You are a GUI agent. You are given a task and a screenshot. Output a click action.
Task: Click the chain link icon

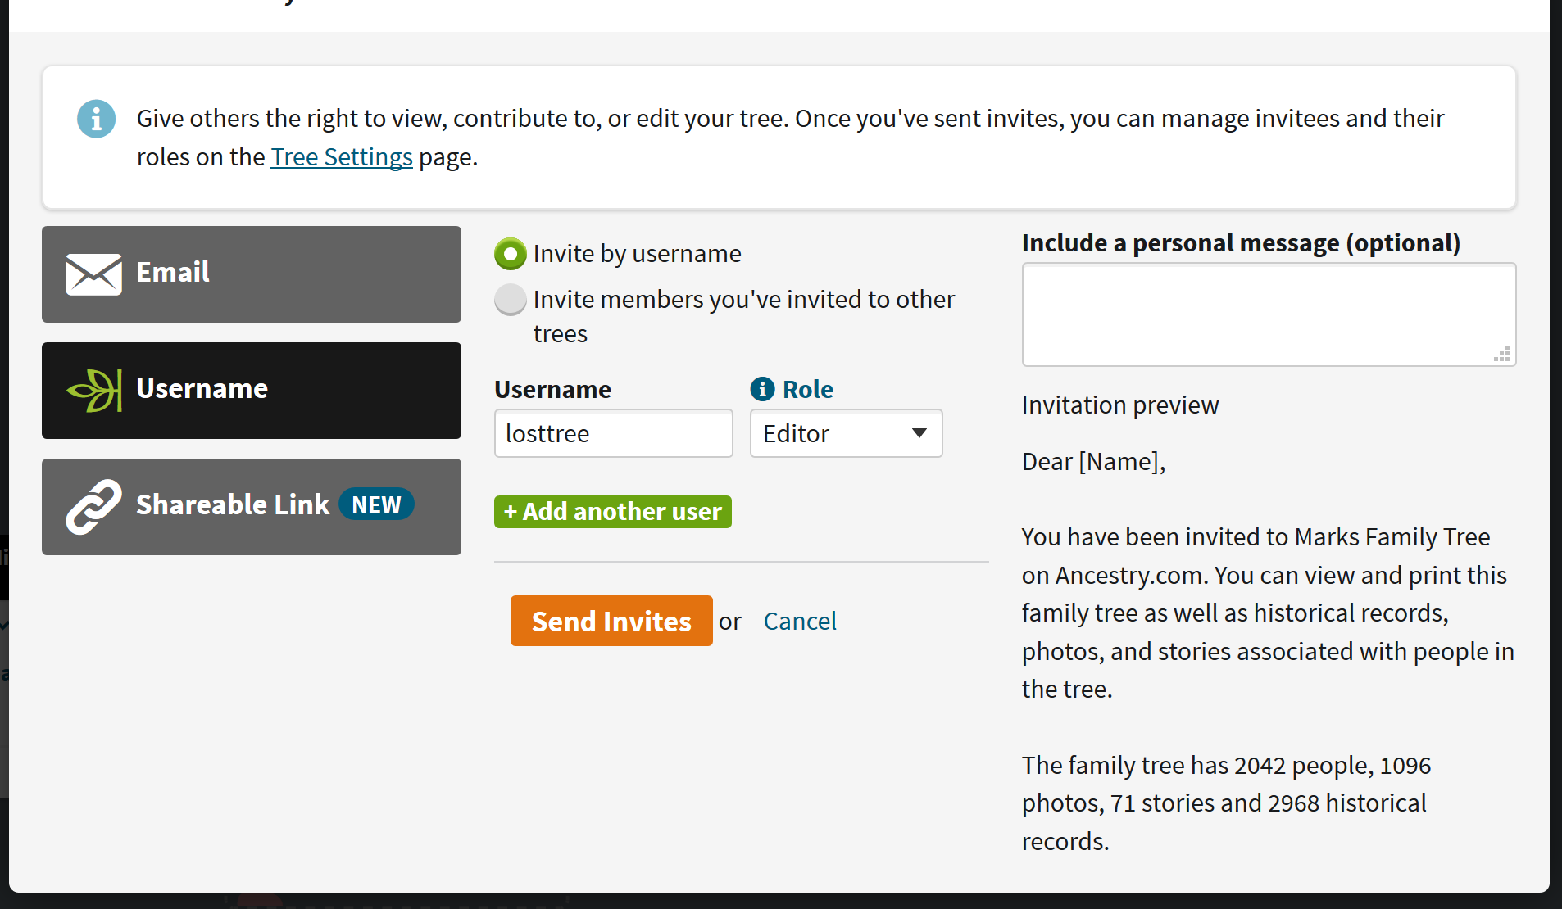(x=93, y=506)
